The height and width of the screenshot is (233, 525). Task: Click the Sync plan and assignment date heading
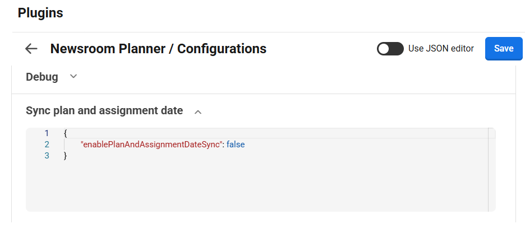point(104,111)
